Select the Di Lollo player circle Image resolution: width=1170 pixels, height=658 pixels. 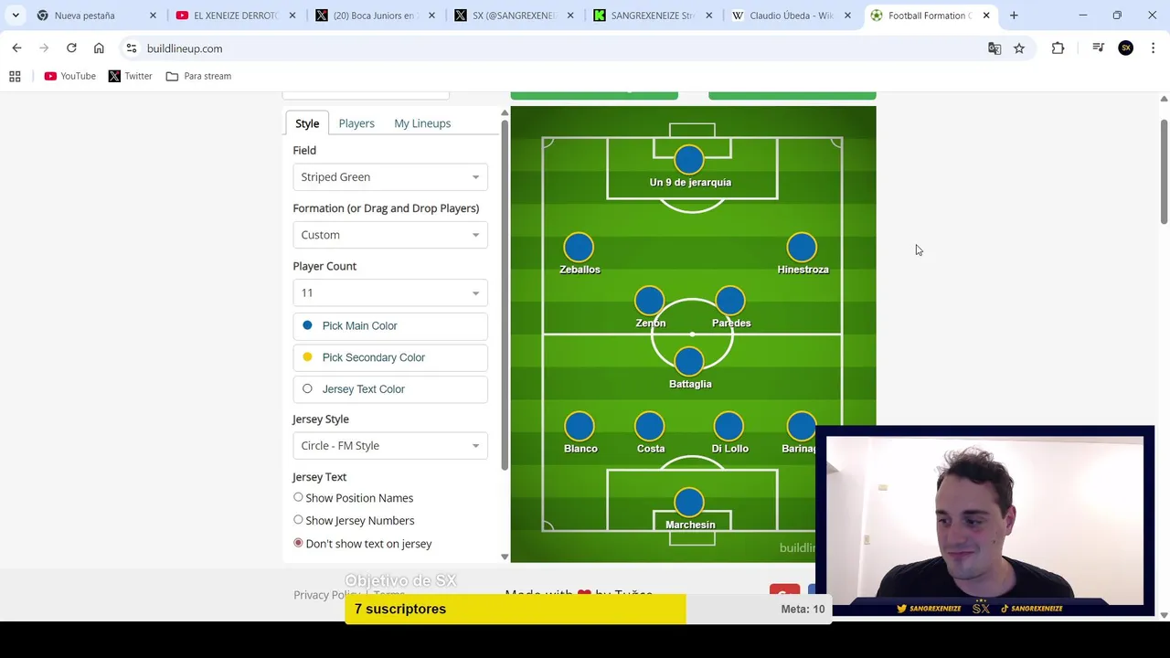tap(729, 426)
